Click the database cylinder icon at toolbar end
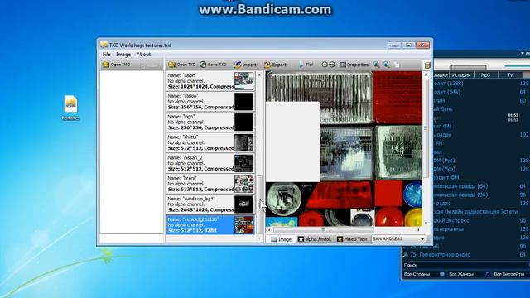The height and width of the screenshot is (298, 530). pos(427,65)
